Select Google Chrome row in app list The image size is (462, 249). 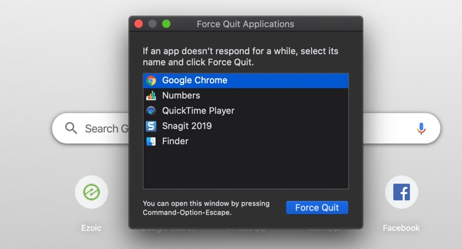tap(246, 80)
